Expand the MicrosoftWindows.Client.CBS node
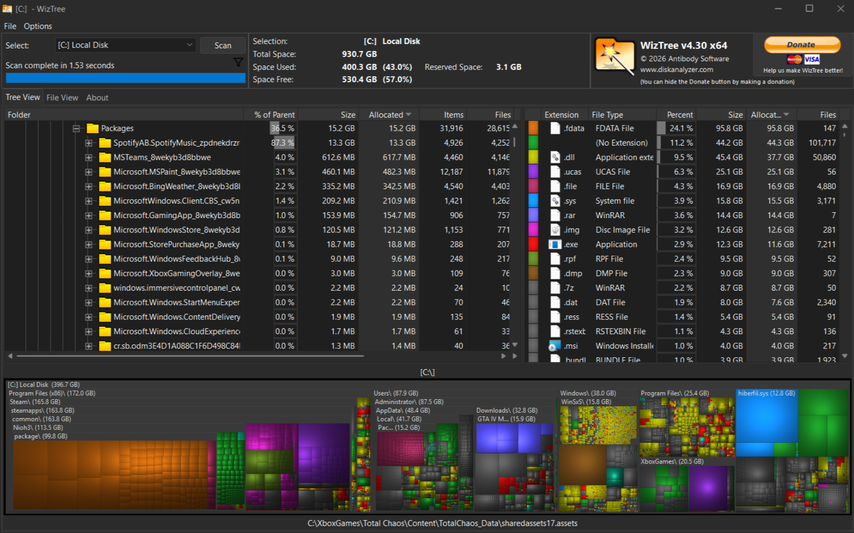Image resolution: width=854 pixels, height=533 pixels. pos(89,201)
